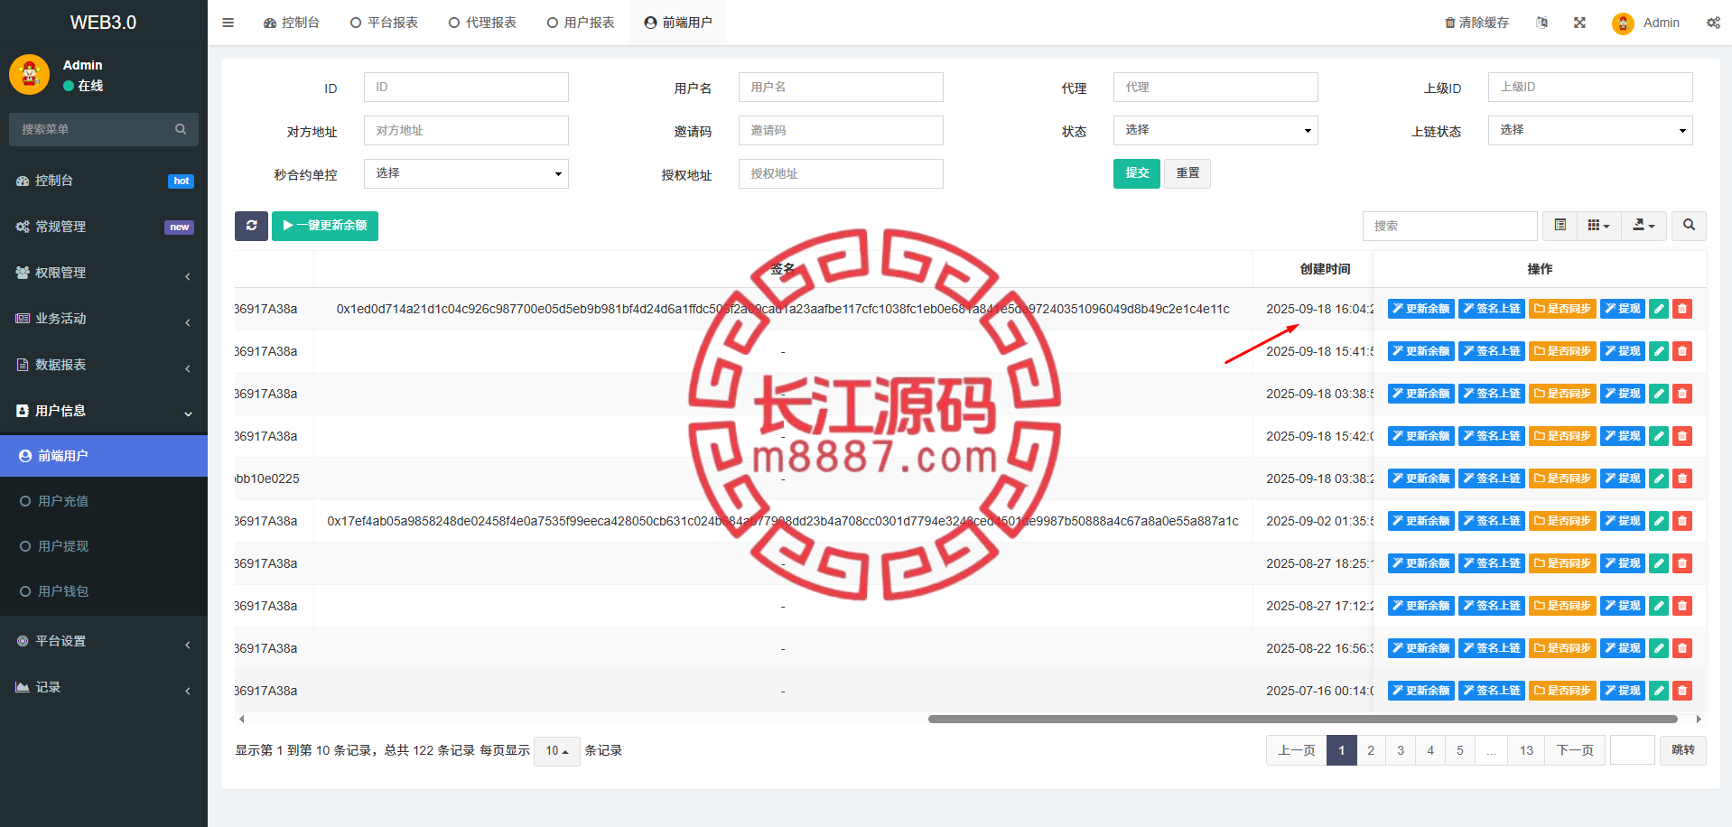Edit the row created 2025-09-18 15:41
Image resolution: width=1732 pixels, height=827 pixels.
pos(1658,351)
